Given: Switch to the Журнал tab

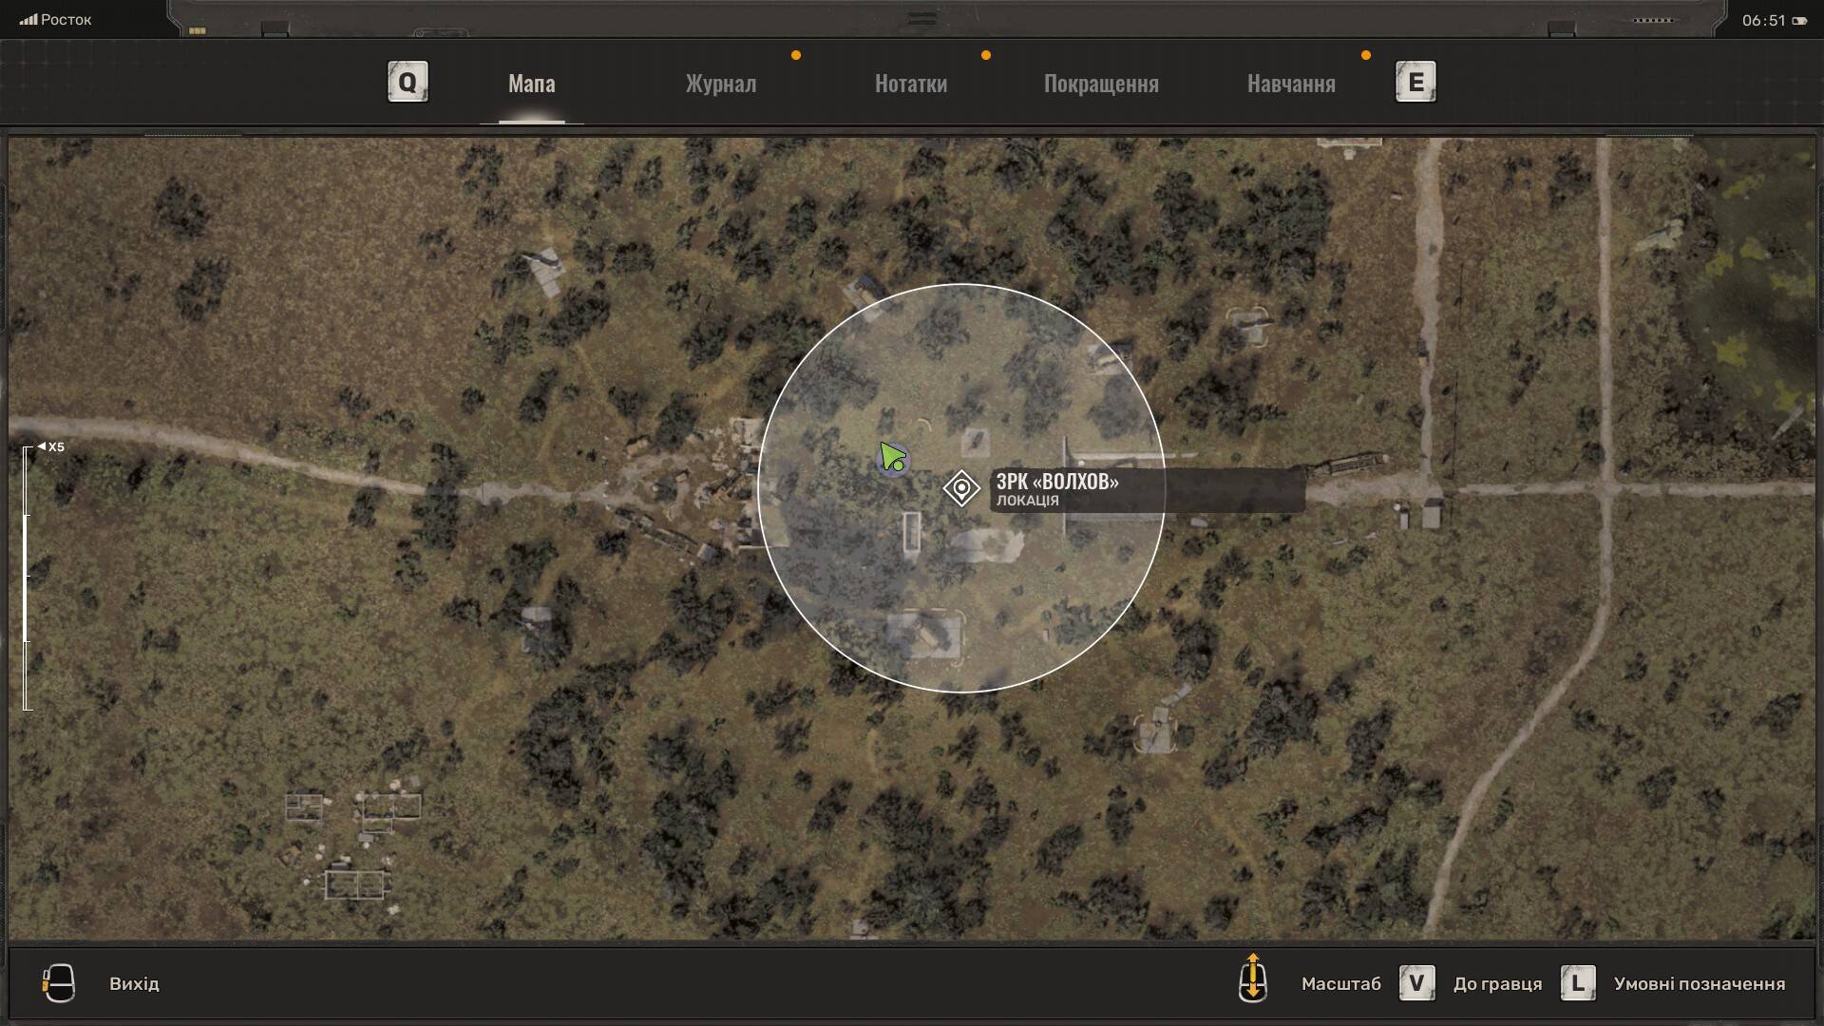Looking at the screenshot, I should point(721,84).
